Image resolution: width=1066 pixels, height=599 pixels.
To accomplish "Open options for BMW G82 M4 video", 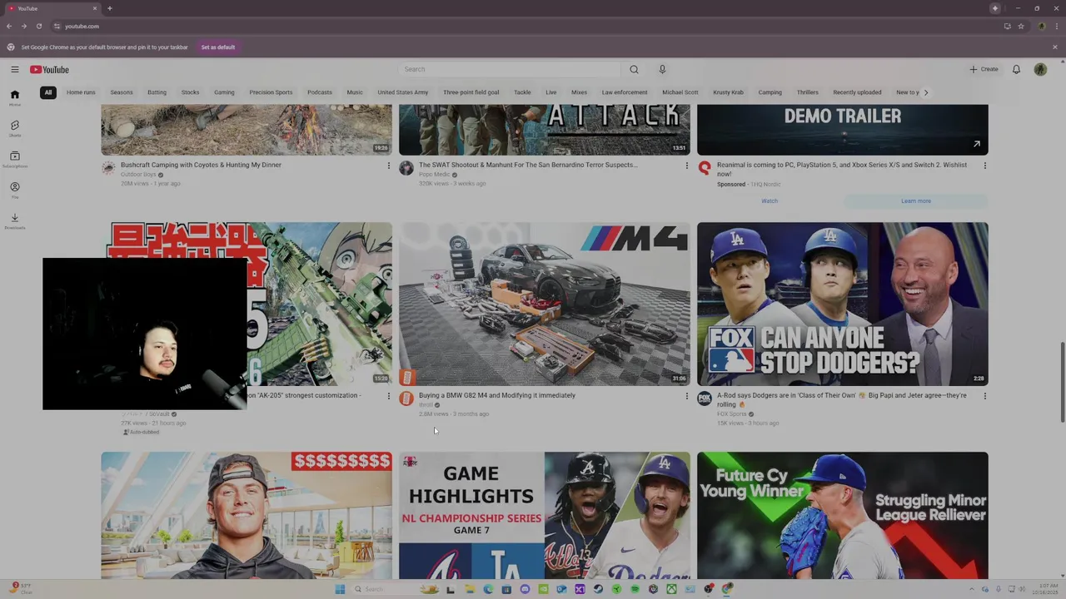I will point(686,396).
